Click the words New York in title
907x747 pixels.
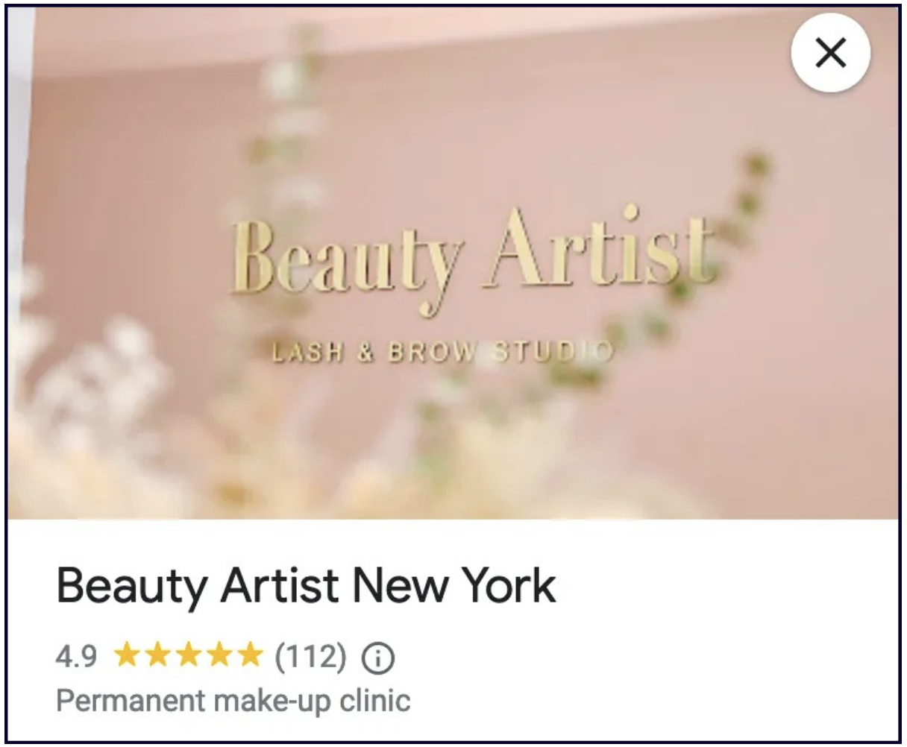pyautogui.click(x=454, y=587)
